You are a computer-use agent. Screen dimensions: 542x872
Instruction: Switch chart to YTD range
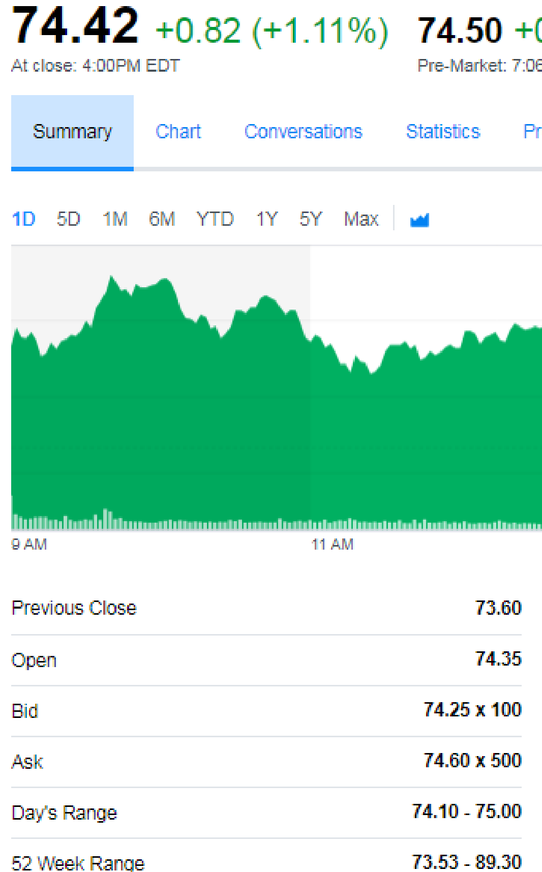tap(215, 219)
